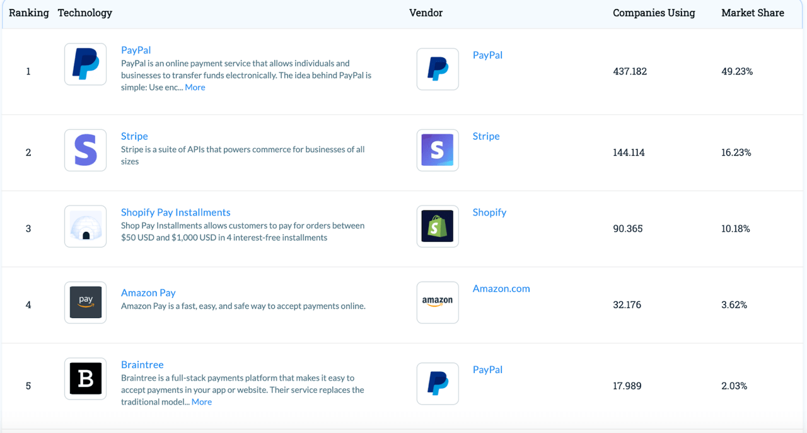Screen dimensions: 807x433
Task: Select the 10.18% market share
Action: click(736, 229)
